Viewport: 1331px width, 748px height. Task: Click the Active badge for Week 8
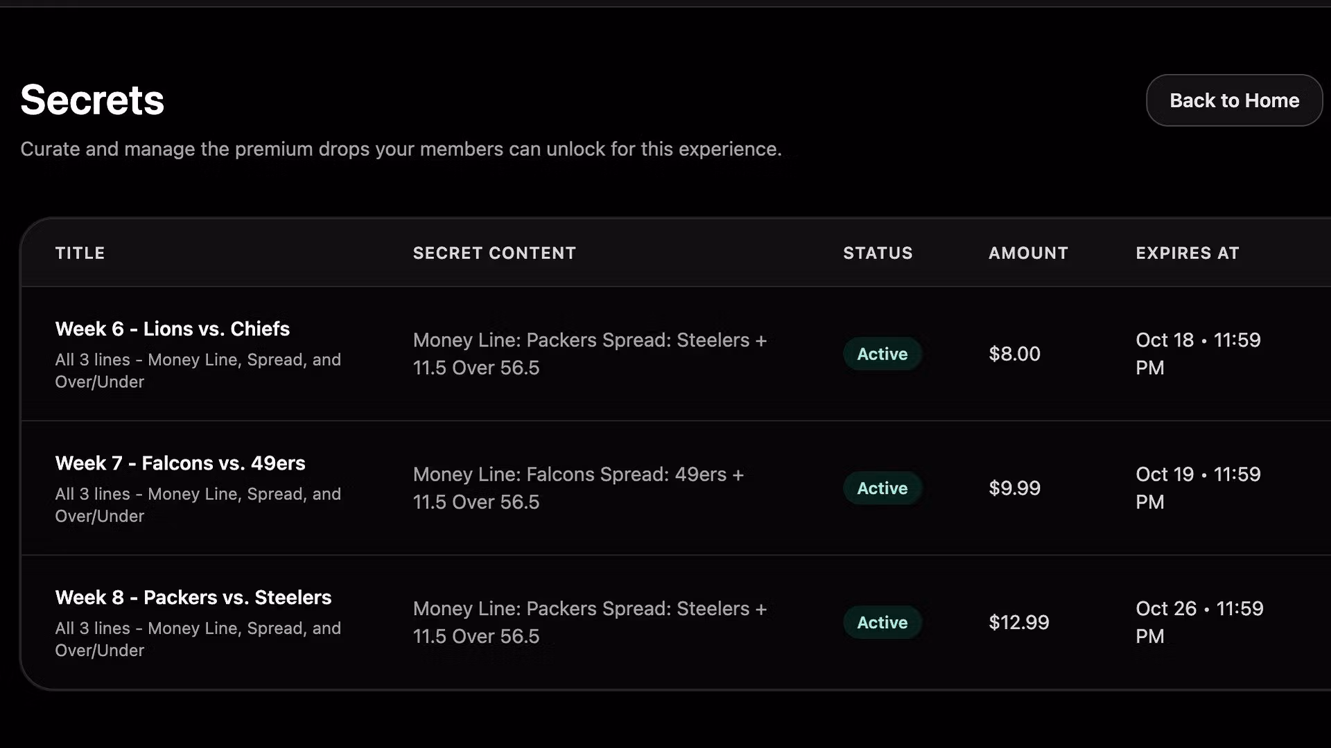point(882,623)
